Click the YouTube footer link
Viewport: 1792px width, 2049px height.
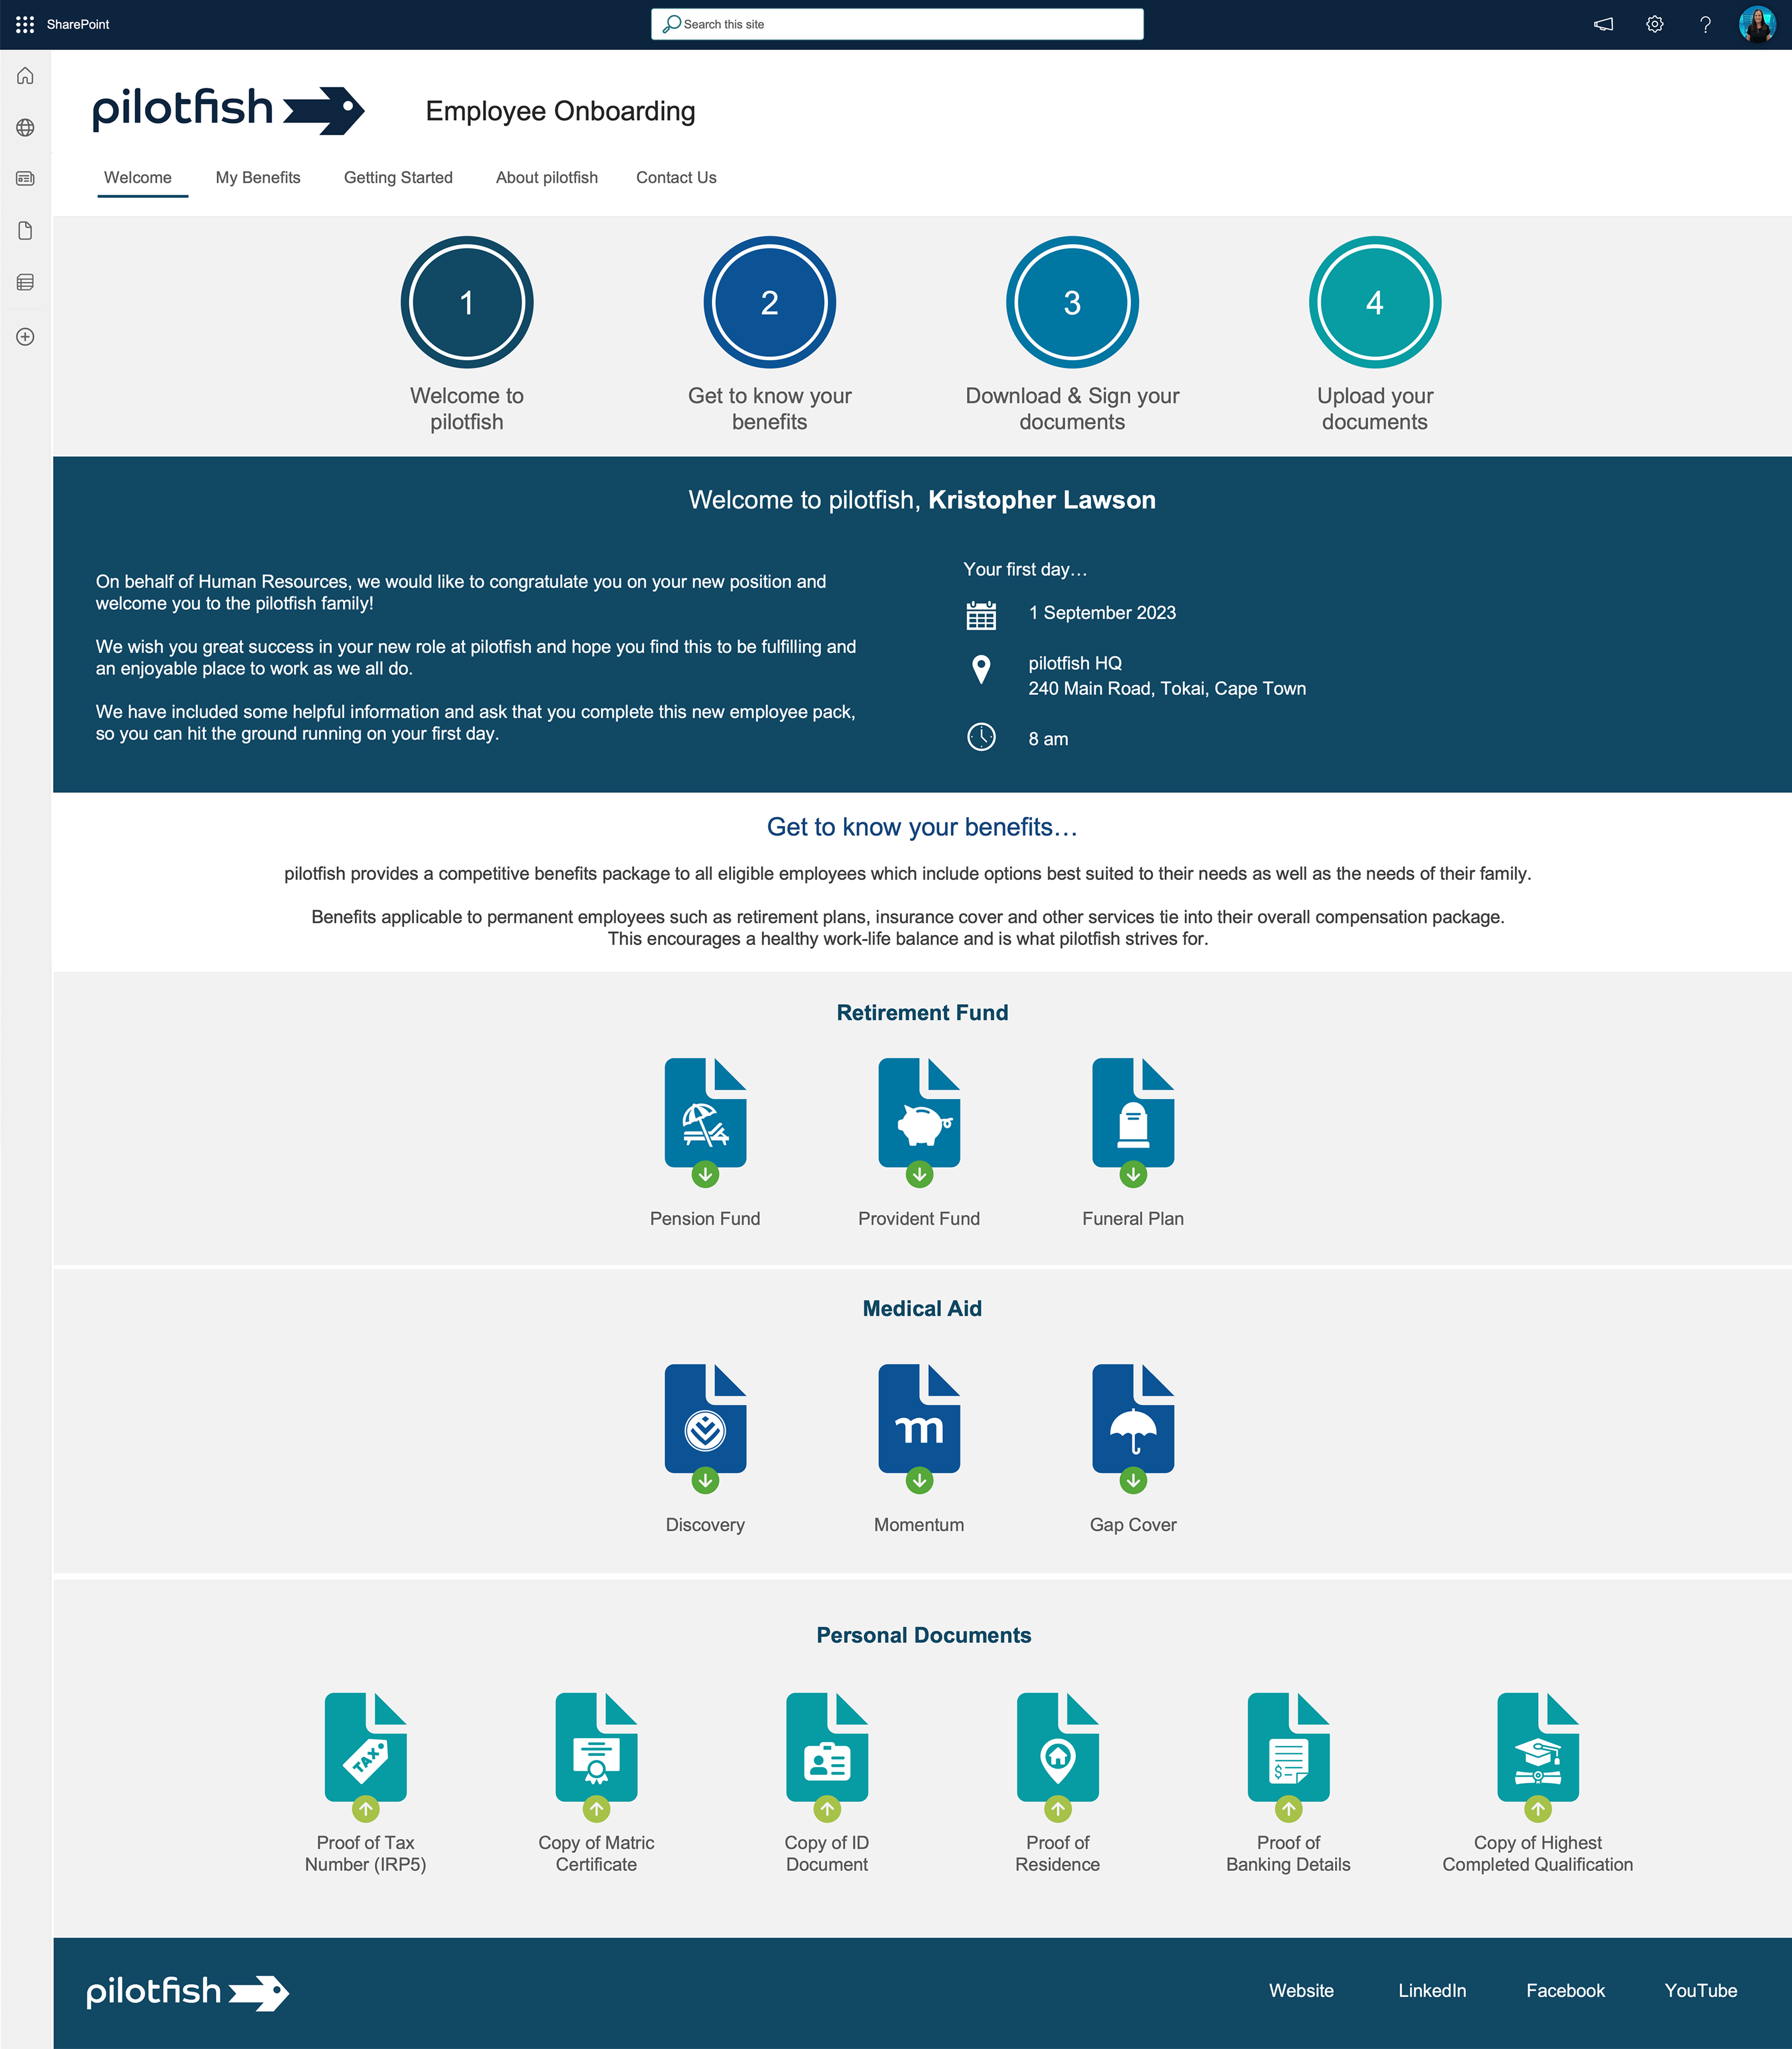coord(1700,1990)
